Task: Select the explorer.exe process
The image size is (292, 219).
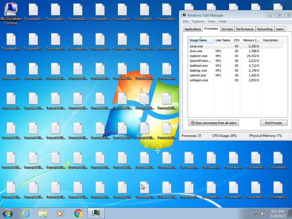Action: (235, 56)
